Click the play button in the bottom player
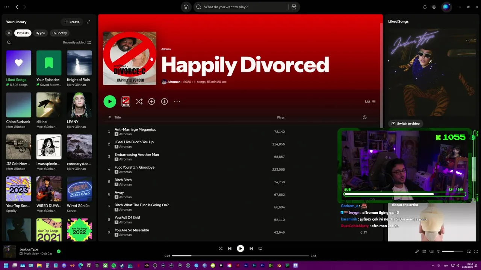The image size is (481, 270). (x=240, y=248)
